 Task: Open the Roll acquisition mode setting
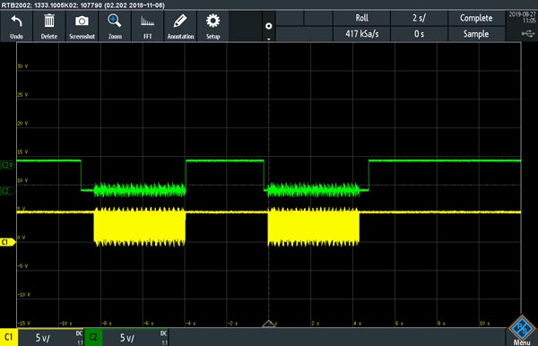point(361,18)
